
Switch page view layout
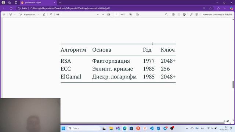pyautogui.click(x=137, y=15)
